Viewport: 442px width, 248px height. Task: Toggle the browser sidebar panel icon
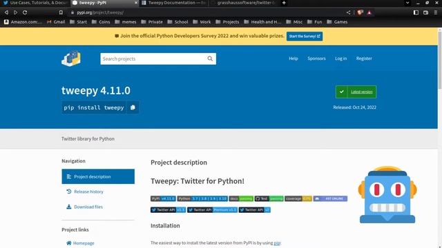416,12
